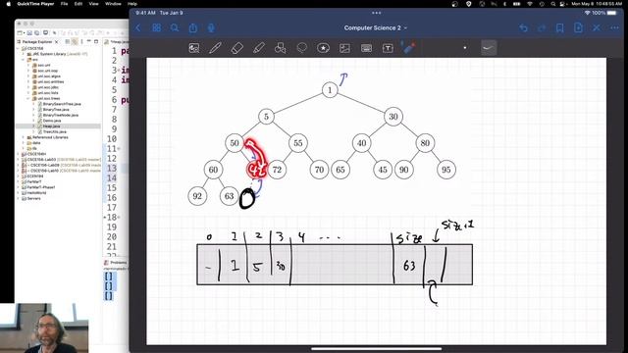Image resolution: width=628 pixels, height=353 pixels.
Task: Expand the ParWarT-Phase1 project
Action: point(19,187)
